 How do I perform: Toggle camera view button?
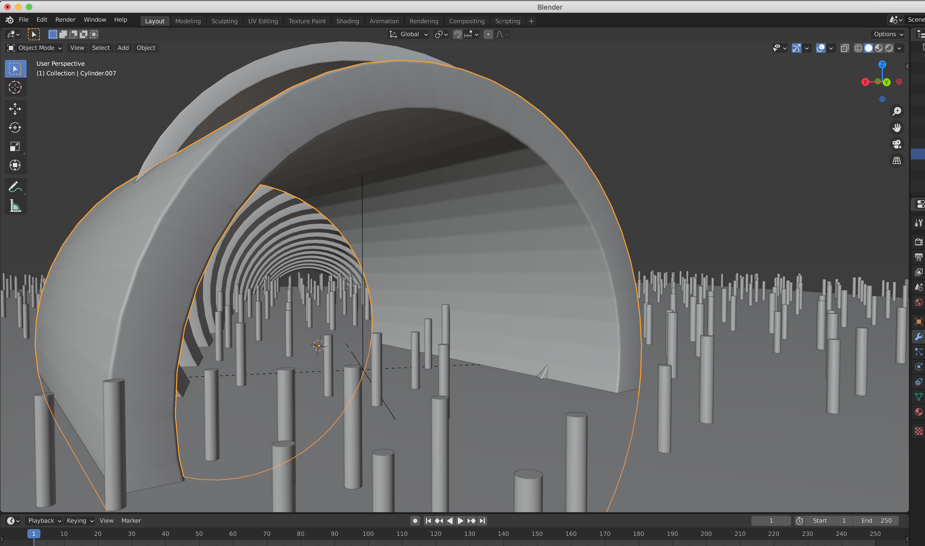[x=897, y=144]
